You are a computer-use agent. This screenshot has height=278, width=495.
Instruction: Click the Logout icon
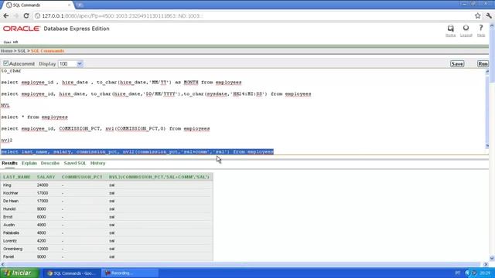point(466,31)
